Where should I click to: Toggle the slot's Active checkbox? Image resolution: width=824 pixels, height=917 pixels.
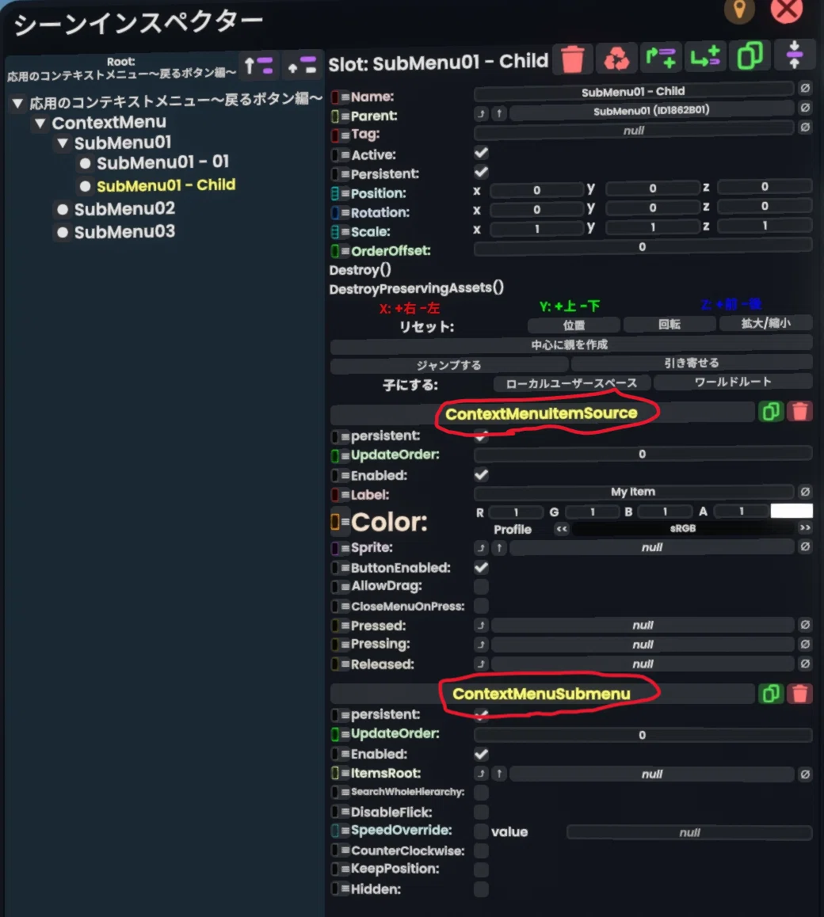(x=481, y=153)
